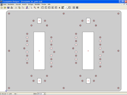Open the Datei menu
The width and height of the screenshot is (127, 95).
[x=5, y=4]
